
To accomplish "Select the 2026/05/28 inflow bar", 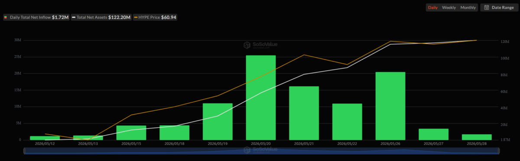I will pyautogui.click(x=477, y=137).
